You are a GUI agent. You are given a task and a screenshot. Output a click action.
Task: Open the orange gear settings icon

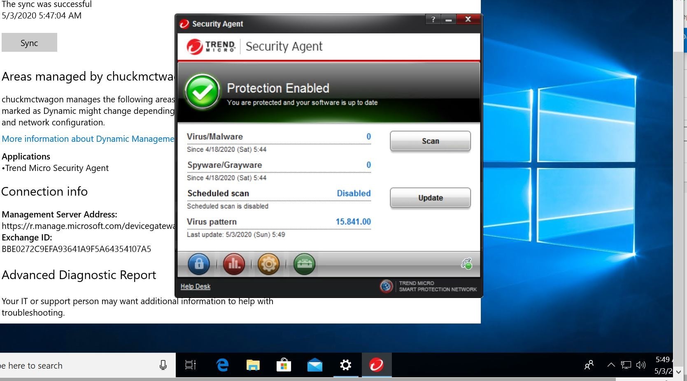pos(268,263)
